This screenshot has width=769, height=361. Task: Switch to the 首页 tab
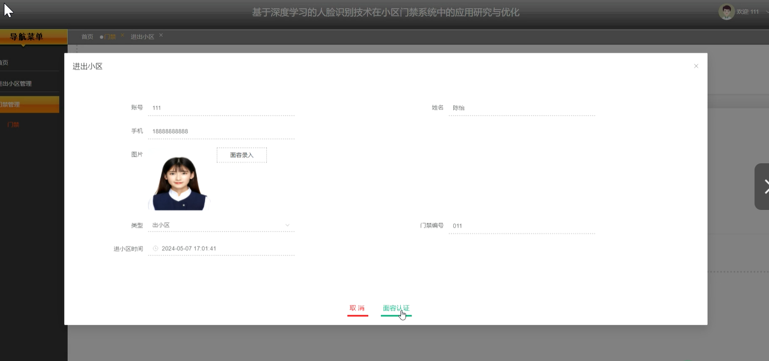pyautogui.click(x=87, y=37)
